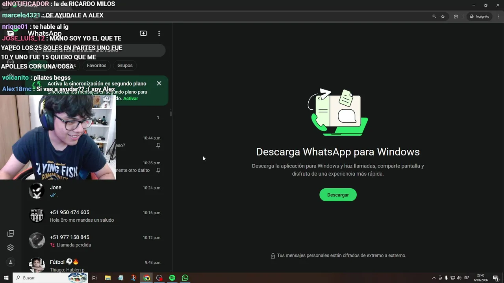Click the Google Lens search icon in toolbar
The image size is (504, 283).
pos(456,17)
